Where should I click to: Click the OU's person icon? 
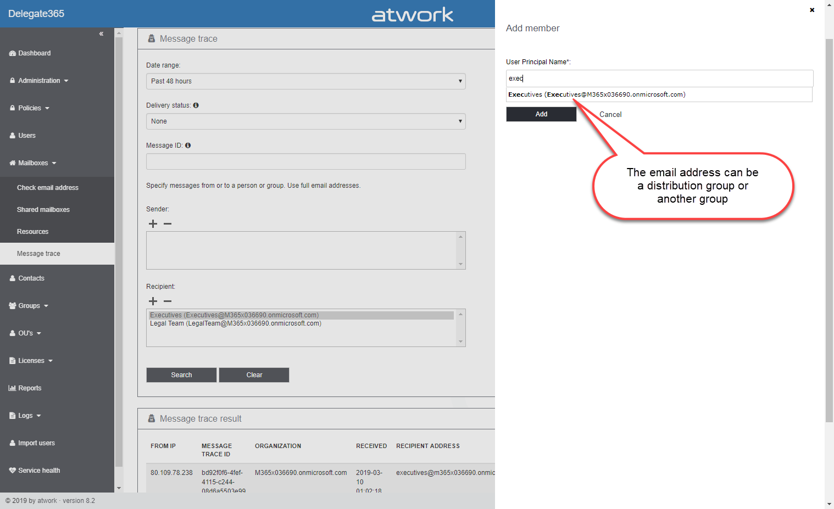[x=12, y=333]
